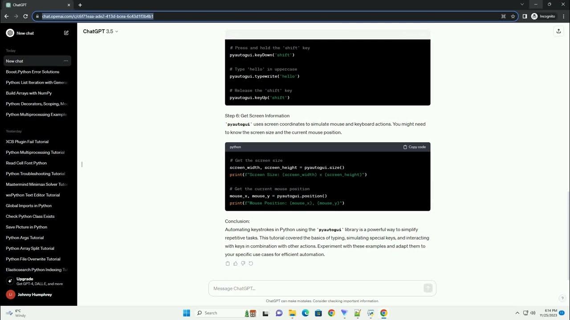Click the thumbs down feedback icon
Viewport: 570px width, 320px height.
click(243, 264)
